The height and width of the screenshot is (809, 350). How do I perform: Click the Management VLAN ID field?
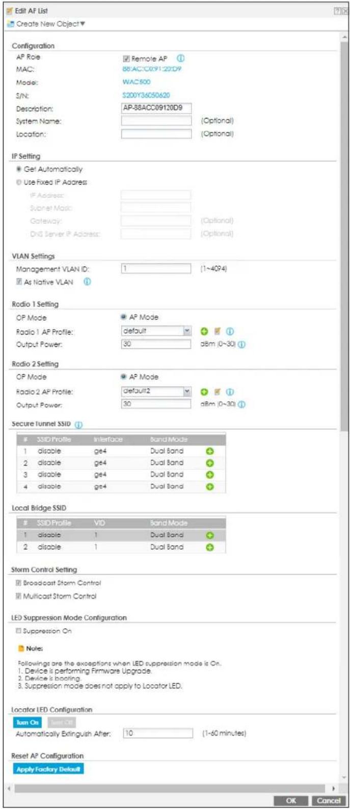click(x=156, y=269)
